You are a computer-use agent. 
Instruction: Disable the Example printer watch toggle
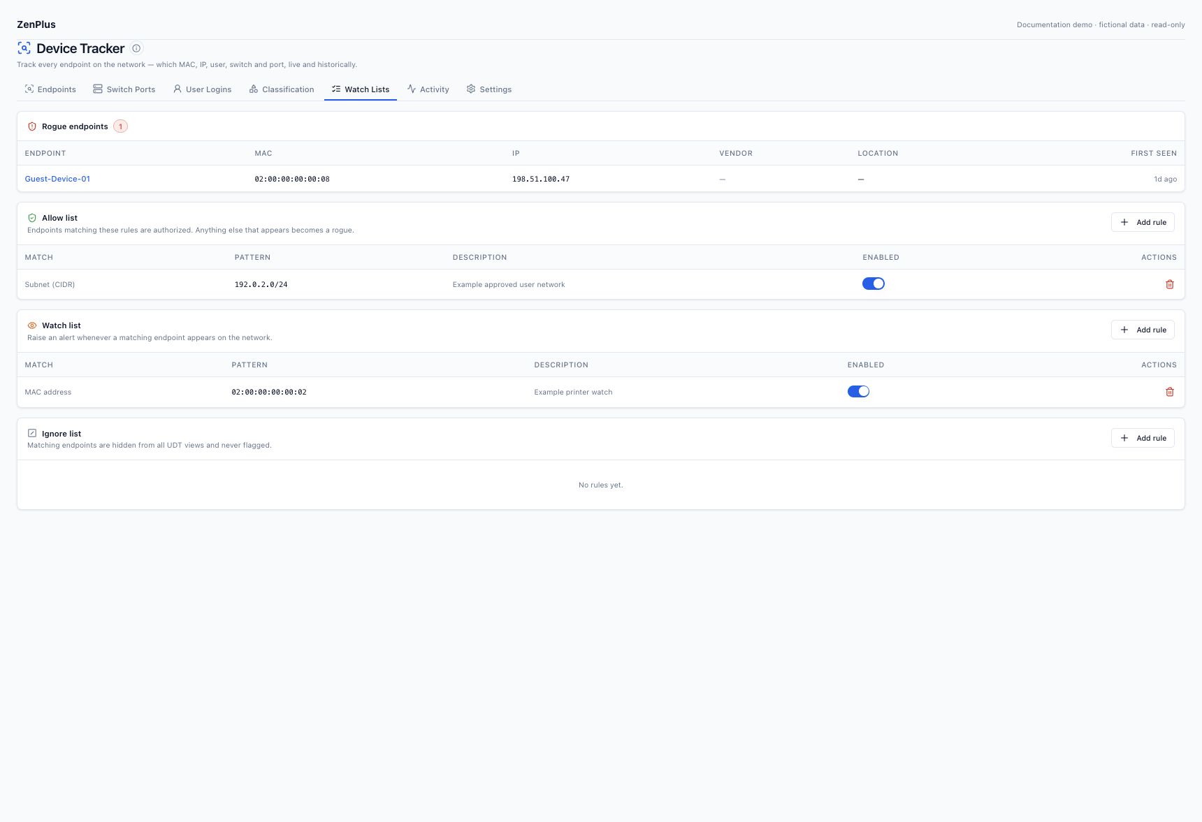tap(858, 391)
